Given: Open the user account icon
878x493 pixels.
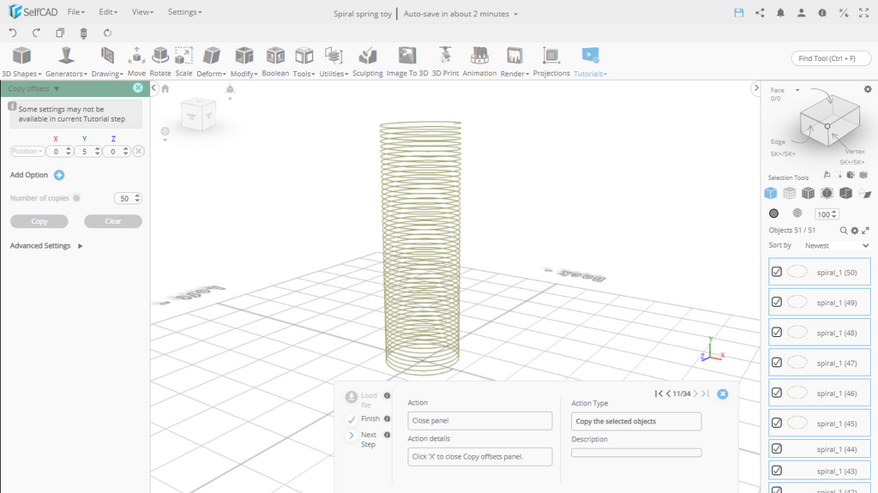Looking at the screenshot, I should click(802, 13).
